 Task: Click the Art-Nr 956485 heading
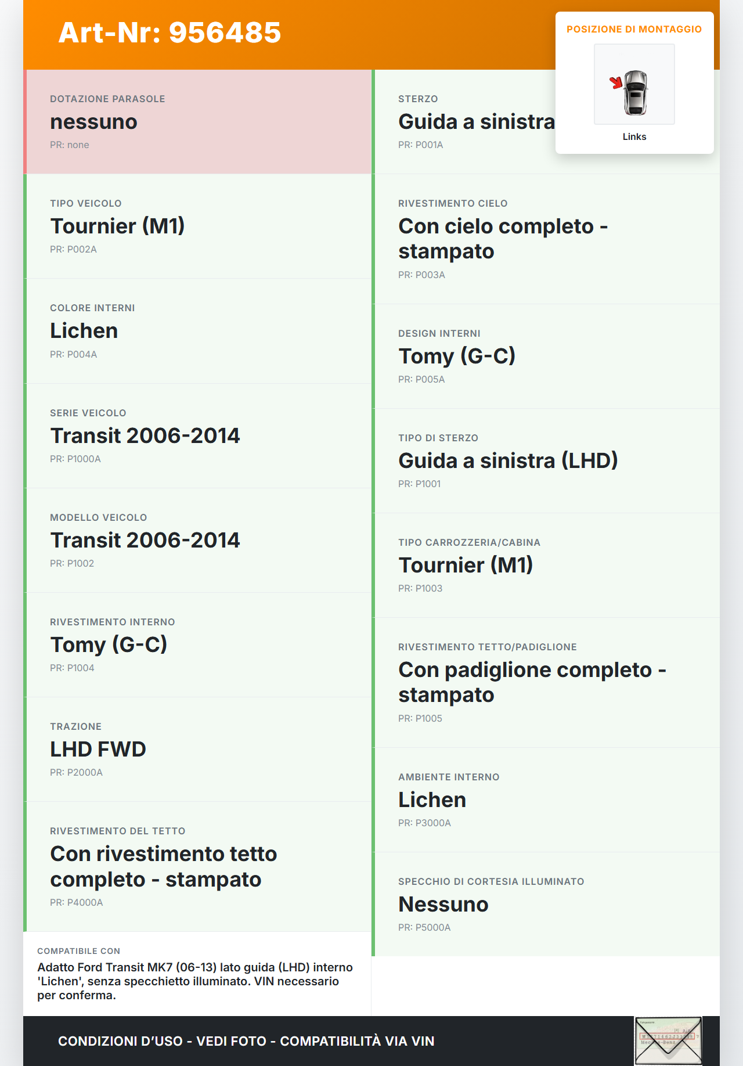[x=169, y=33]
